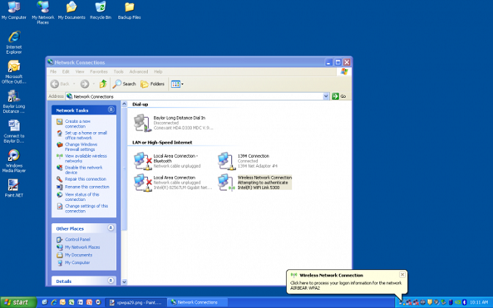Launch Windows Media Player from desktop
493x308 pixels.
tap(14, 161)
